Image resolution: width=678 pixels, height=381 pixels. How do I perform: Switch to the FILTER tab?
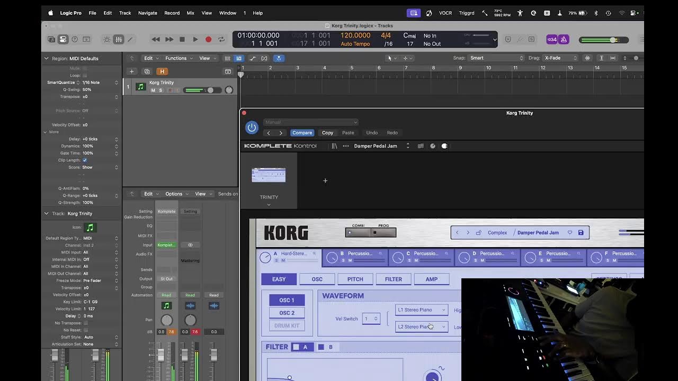click(x=393, y=279)
